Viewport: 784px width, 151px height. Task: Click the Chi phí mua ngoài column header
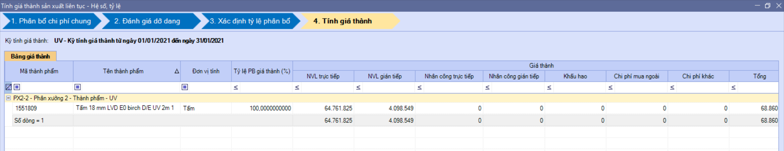tap(637, 76)
